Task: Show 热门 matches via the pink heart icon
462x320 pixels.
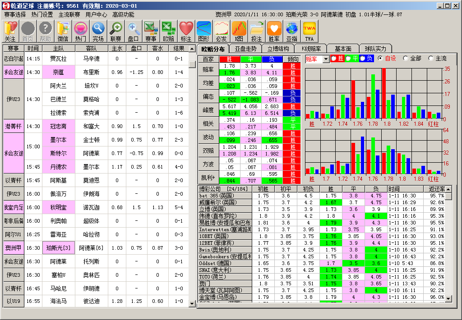Action: (x=81, y=31)
